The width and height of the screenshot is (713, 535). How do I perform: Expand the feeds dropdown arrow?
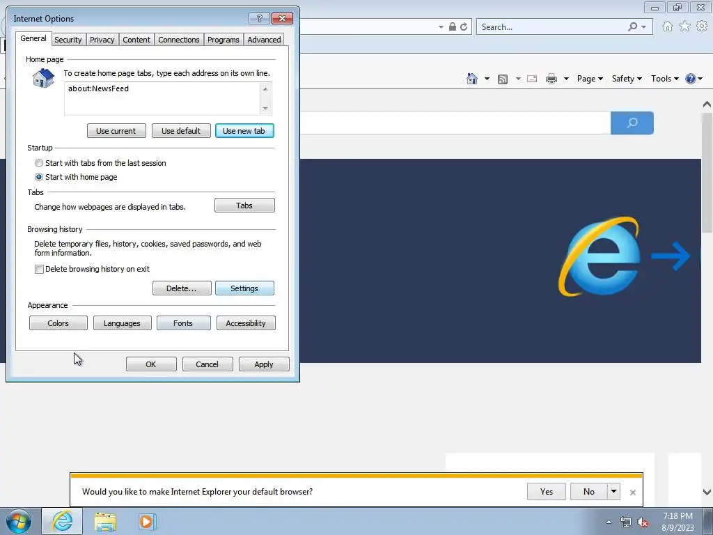[x=518, y=79]
